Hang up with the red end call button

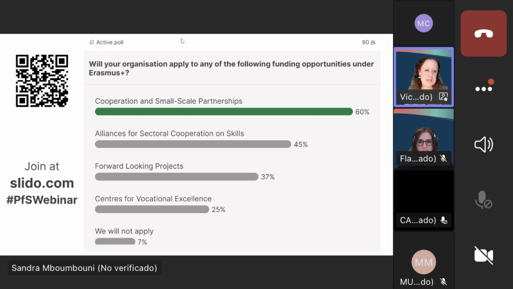pyautogui.click(x=483, y=34)
